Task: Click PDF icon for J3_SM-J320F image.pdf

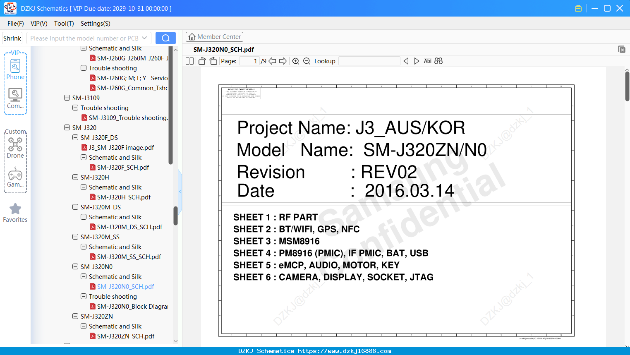Action: coord(84,148)
